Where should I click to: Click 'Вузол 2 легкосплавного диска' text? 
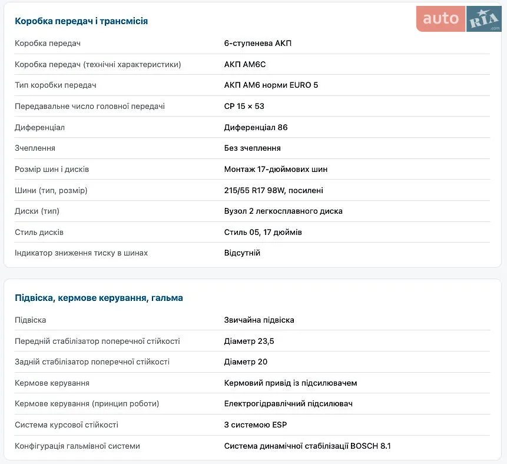click(283, 211)
